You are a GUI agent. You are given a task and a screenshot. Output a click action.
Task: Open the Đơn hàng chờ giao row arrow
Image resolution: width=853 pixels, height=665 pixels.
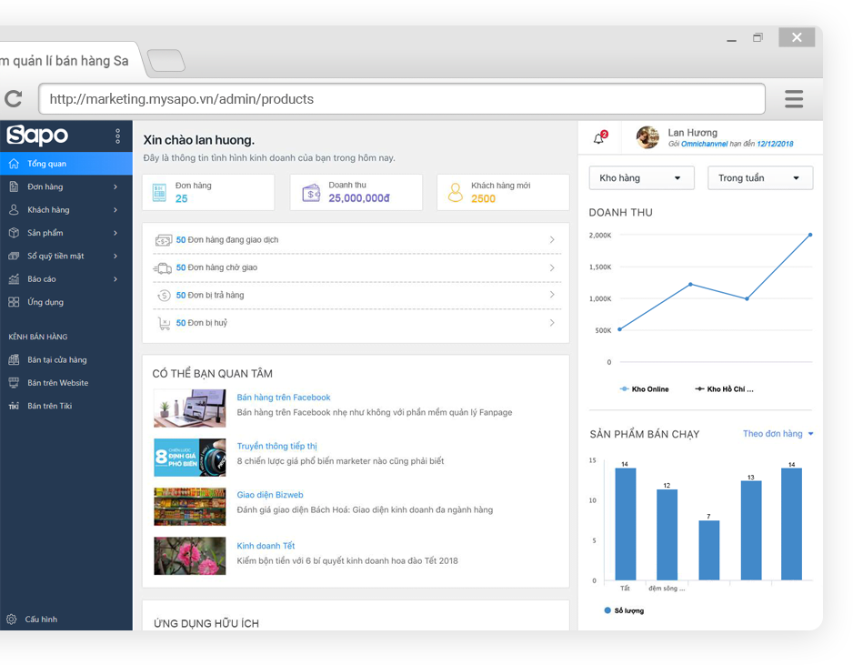pos(552,267)
